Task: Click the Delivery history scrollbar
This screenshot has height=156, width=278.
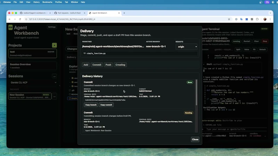Action: [x=196, y=93]
